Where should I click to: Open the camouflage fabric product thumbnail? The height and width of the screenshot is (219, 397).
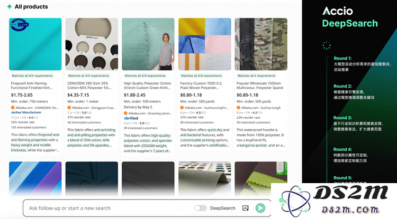click(261, 44)
